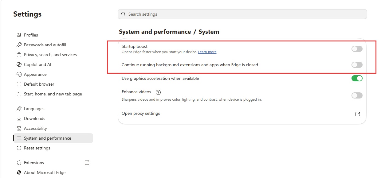Turn on Continue running background extensions toggle
This screenshot has height=178, width=381.
[357, 65]
